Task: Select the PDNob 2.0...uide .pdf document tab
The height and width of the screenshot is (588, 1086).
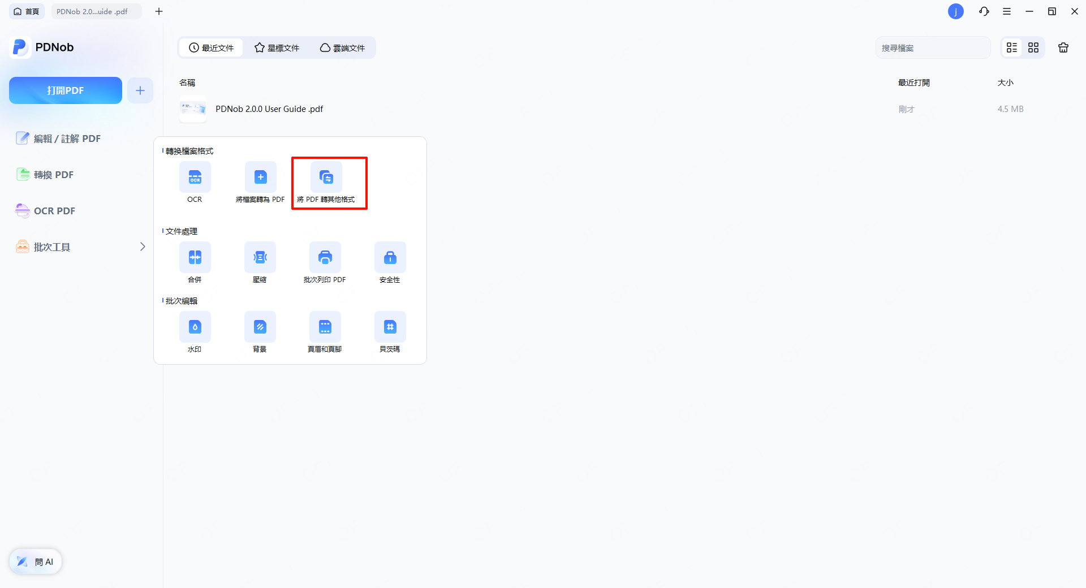Action: coord(96,11)
